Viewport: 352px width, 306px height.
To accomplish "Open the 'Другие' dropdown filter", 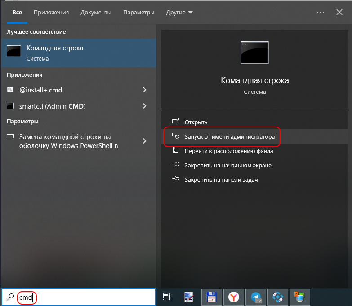I will [x=179, y=12].
